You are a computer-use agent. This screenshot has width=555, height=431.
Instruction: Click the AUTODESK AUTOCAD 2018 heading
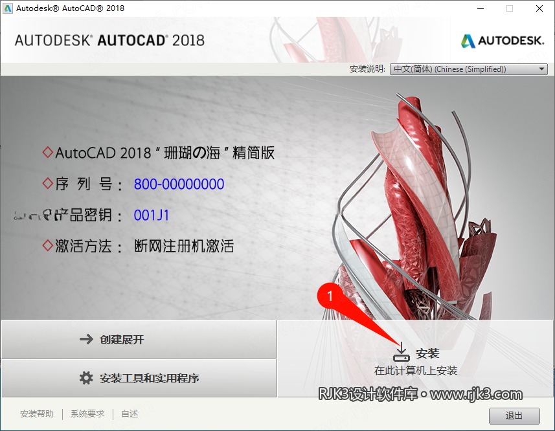(x=109, y=40)
